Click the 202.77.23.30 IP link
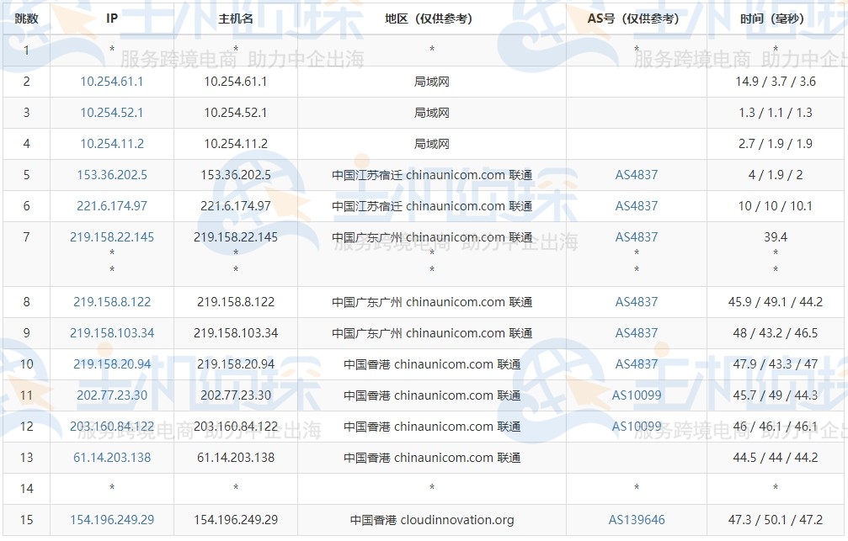 112,395
